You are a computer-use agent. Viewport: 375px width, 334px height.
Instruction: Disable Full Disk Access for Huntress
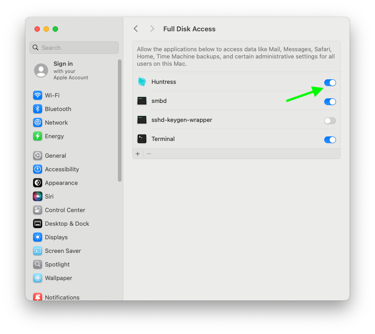(330, 83)
